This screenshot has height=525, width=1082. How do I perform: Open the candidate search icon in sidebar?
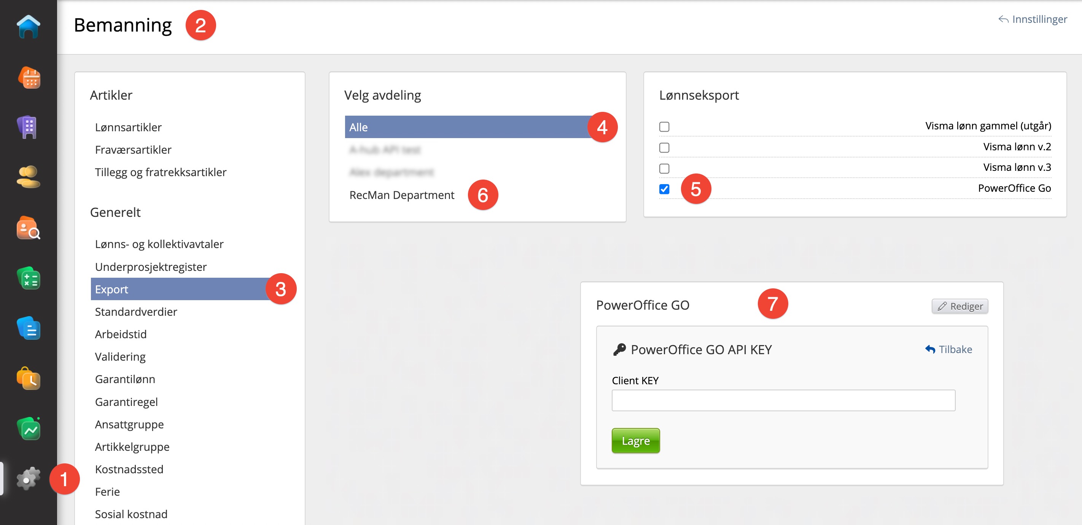coord(28,228)
